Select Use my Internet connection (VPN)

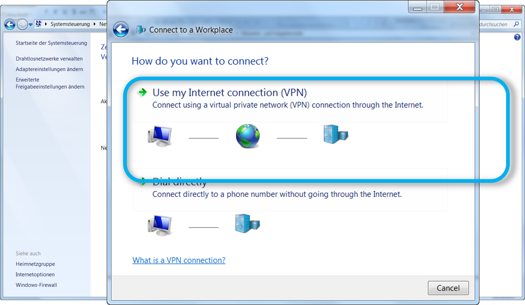point(229,93)
